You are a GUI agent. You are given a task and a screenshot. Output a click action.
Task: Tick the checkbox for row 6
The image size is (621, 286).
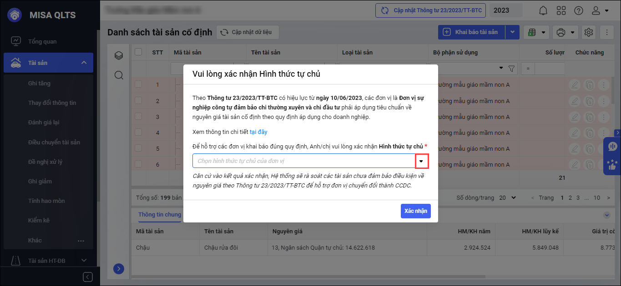pos(139,164)
